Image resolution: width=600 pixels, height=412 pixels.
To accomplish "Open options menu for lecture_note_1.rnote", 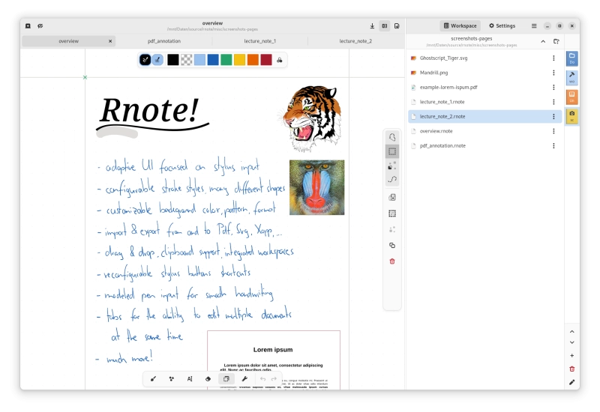I will pos(553,102).
